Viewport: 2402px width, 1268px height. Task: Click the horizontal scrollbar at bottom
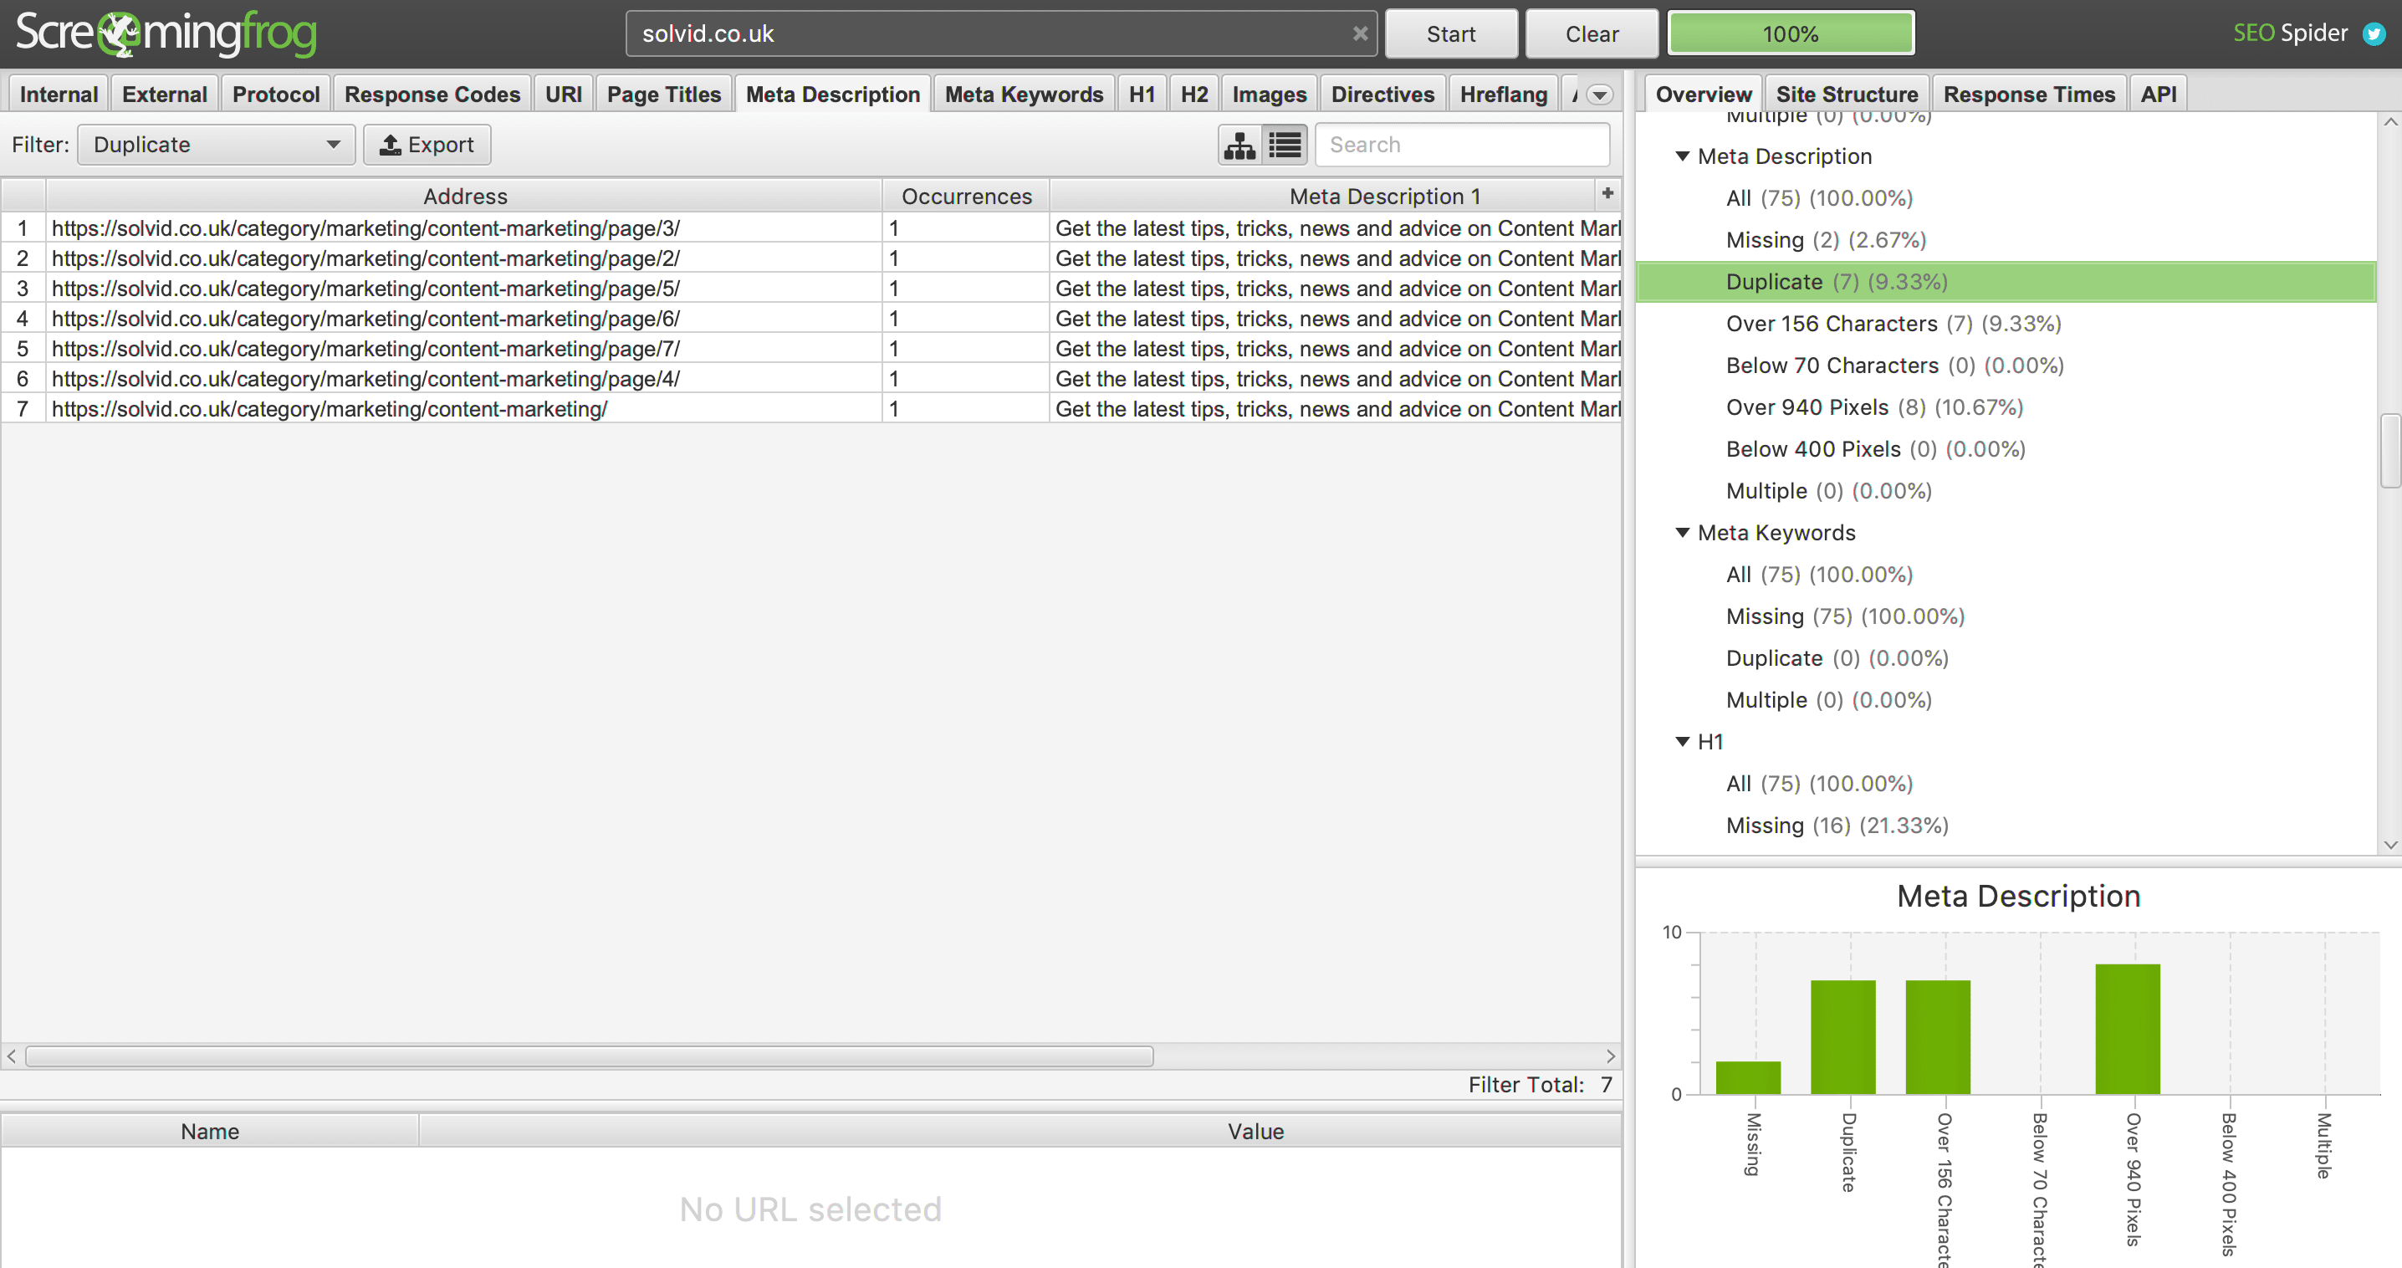click(588, 1054)
